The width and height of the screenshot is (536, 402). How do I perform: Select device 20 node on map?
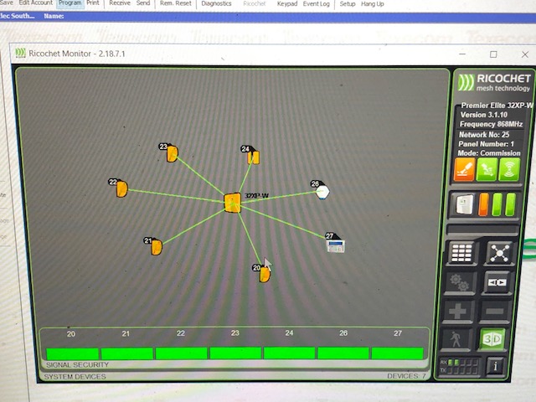265,275
